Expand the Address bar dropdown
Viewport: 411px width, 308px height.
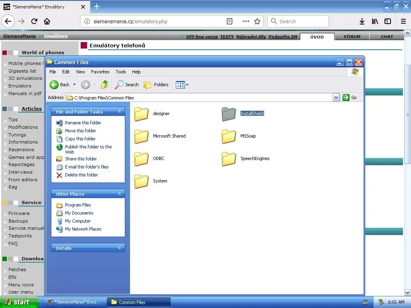point(336,97)
